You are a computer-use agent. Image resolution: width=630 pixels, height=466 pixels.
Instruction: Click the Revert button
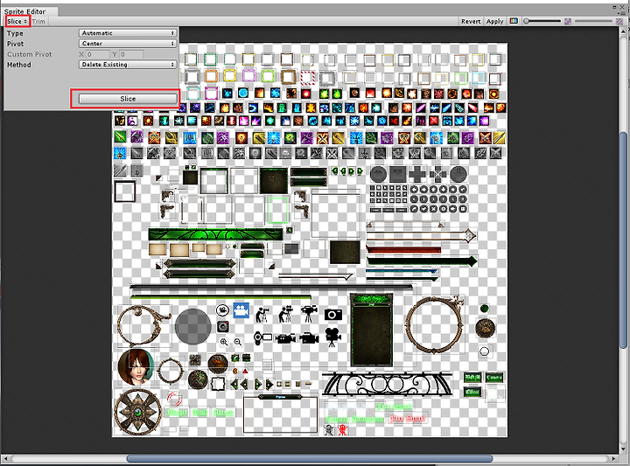pos(471,21)
